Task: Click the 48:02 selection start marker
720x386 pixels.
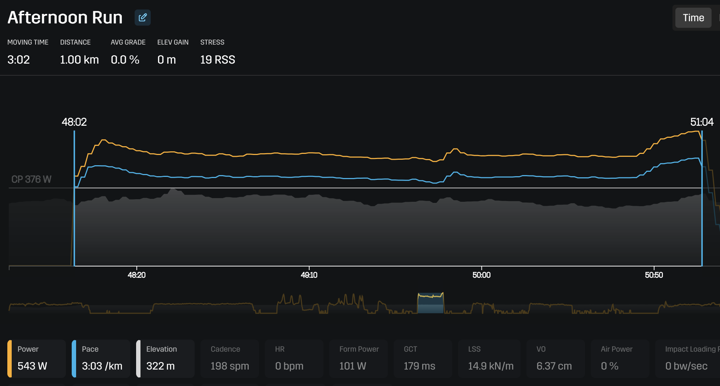Action: [x=75, y=122]
